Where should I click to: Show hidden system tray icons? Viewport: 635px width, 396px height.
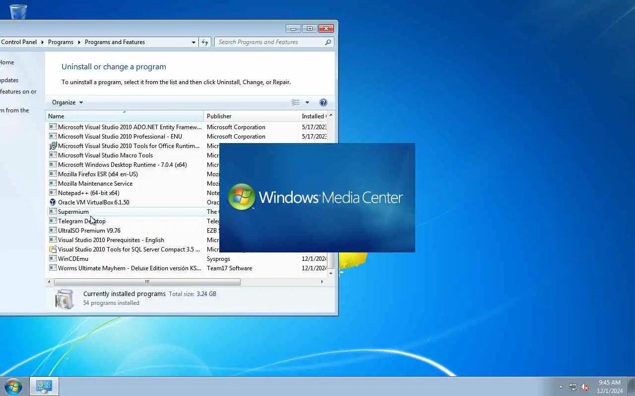pyautogui.click(x=561, y=387)
